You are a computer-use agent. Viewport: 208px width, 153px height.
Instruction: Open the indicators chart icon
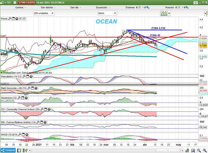(x=164, y=13)
